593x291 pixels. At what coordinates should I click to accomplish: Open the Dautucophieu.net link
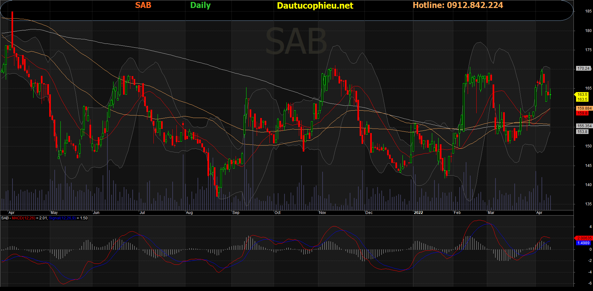(315, 5)
